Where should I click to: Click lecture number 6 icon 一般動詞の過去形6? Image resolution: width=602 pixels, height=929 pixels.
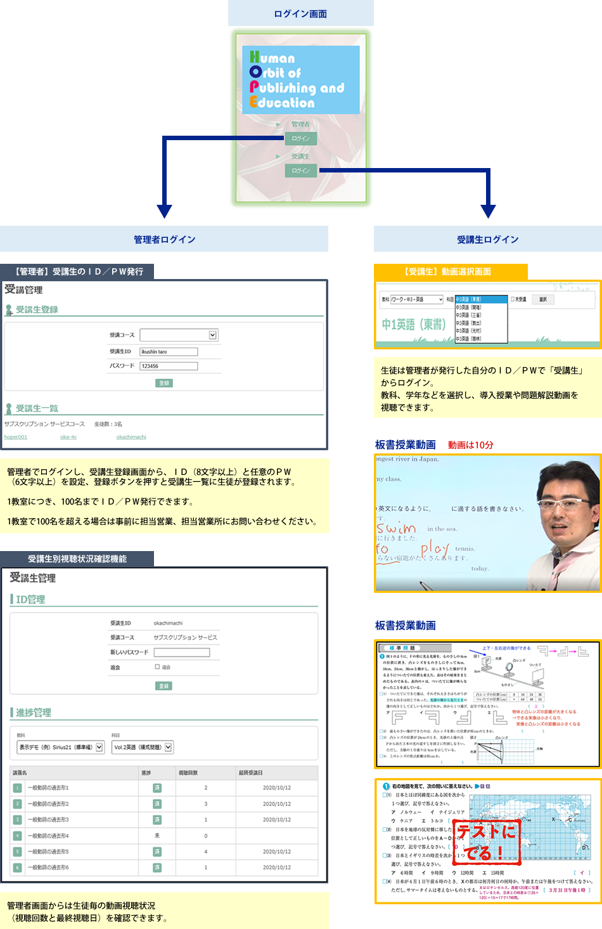click(18, 867)
